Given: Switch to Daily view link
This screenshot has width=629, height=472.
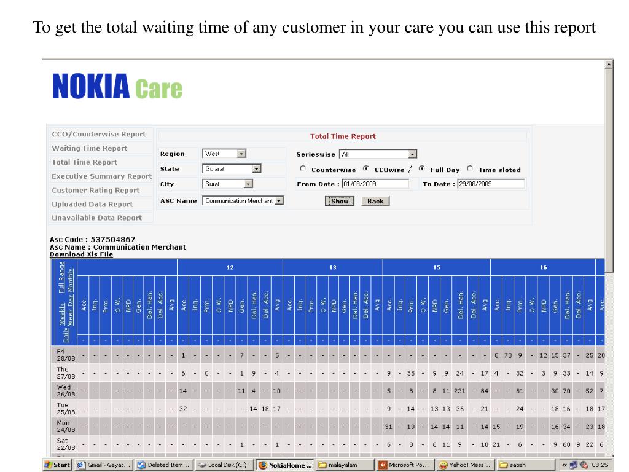Looking at the screenshot, I should (x=66, y=335).
